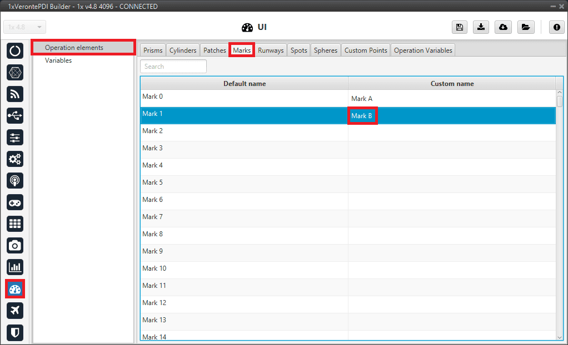Click the Search input field
The width and height of the screenshot is (568, 345).
pos(173,67)
